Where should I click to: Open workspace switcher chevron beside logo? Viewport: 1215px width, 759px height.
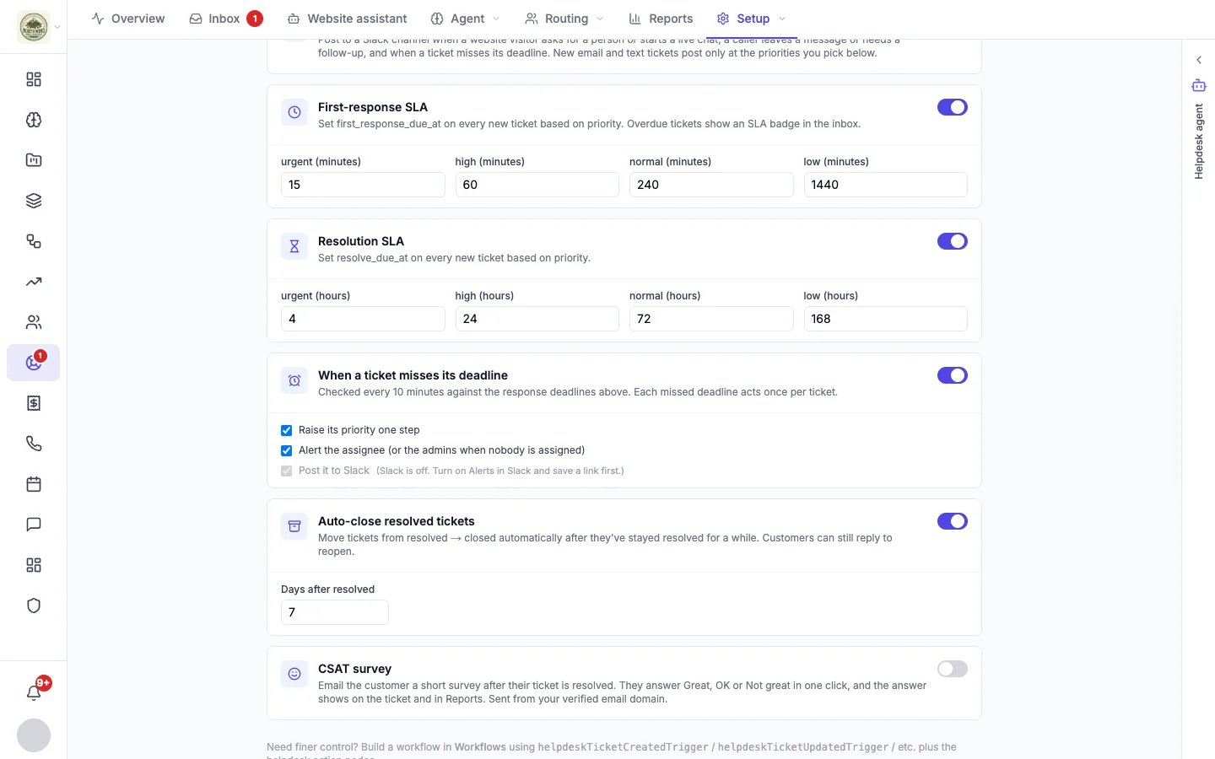(57, 27)
